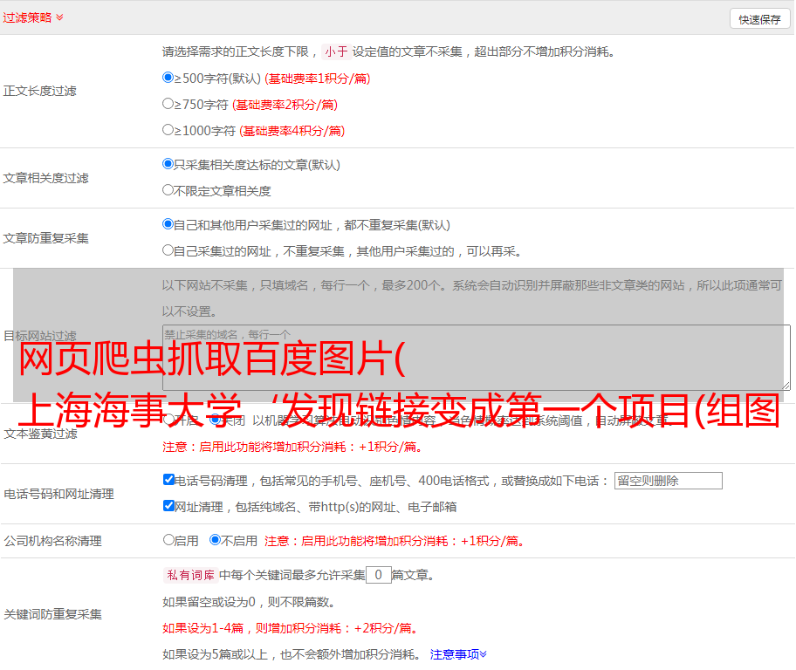The height and width of the screenshot is (670, 796).
Task: Click the 私有词库 tag label
Action: (189, 575)
